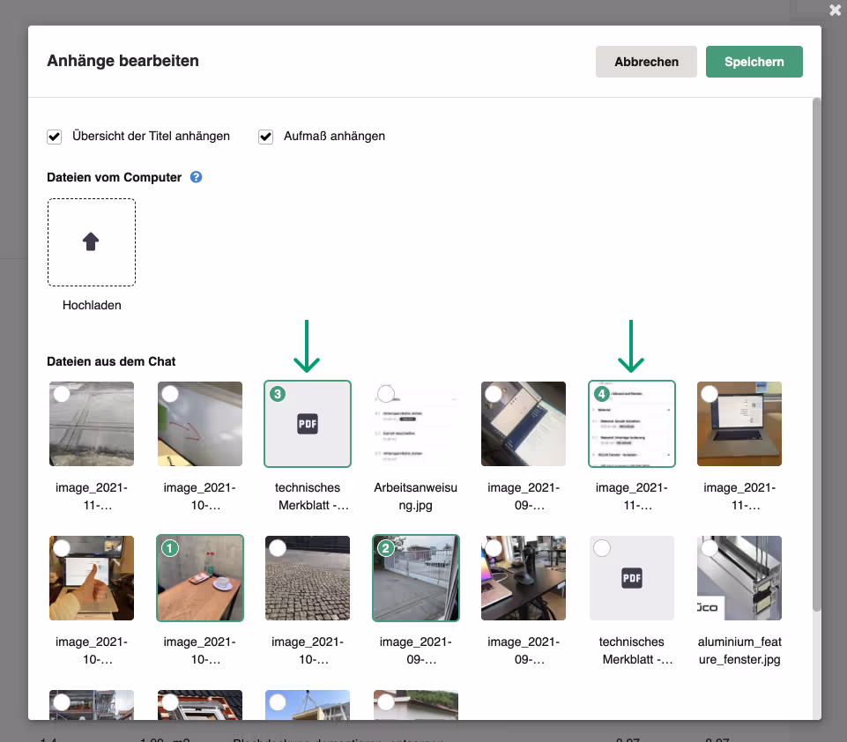
Task: Select the dark desk monitor photo in the first row
Action: tap(524, 424)
